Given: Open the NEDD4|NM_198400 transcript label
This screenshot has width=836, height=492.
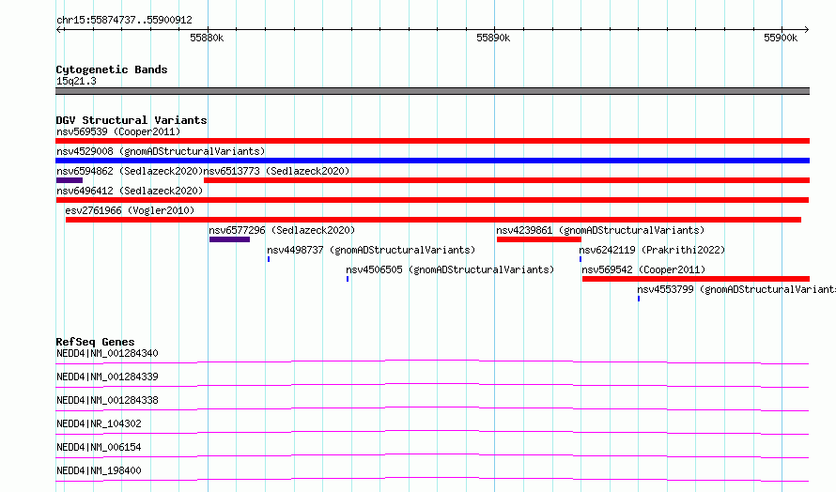Looking at the screenshot, I should click(x=99, y=470).
